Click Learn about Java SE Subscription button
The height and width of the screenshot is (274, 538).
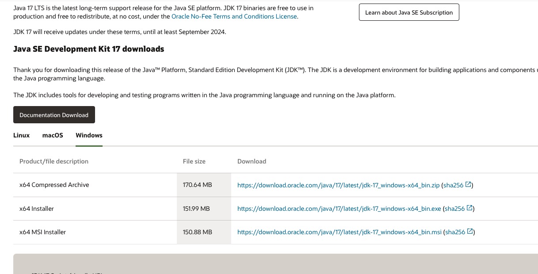(409, 12)
